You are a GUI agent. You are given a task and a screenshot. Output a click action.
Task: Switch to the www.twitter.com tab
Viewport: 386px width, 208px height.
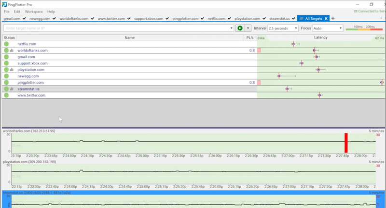pyautogui.click(x=114, y=19)
